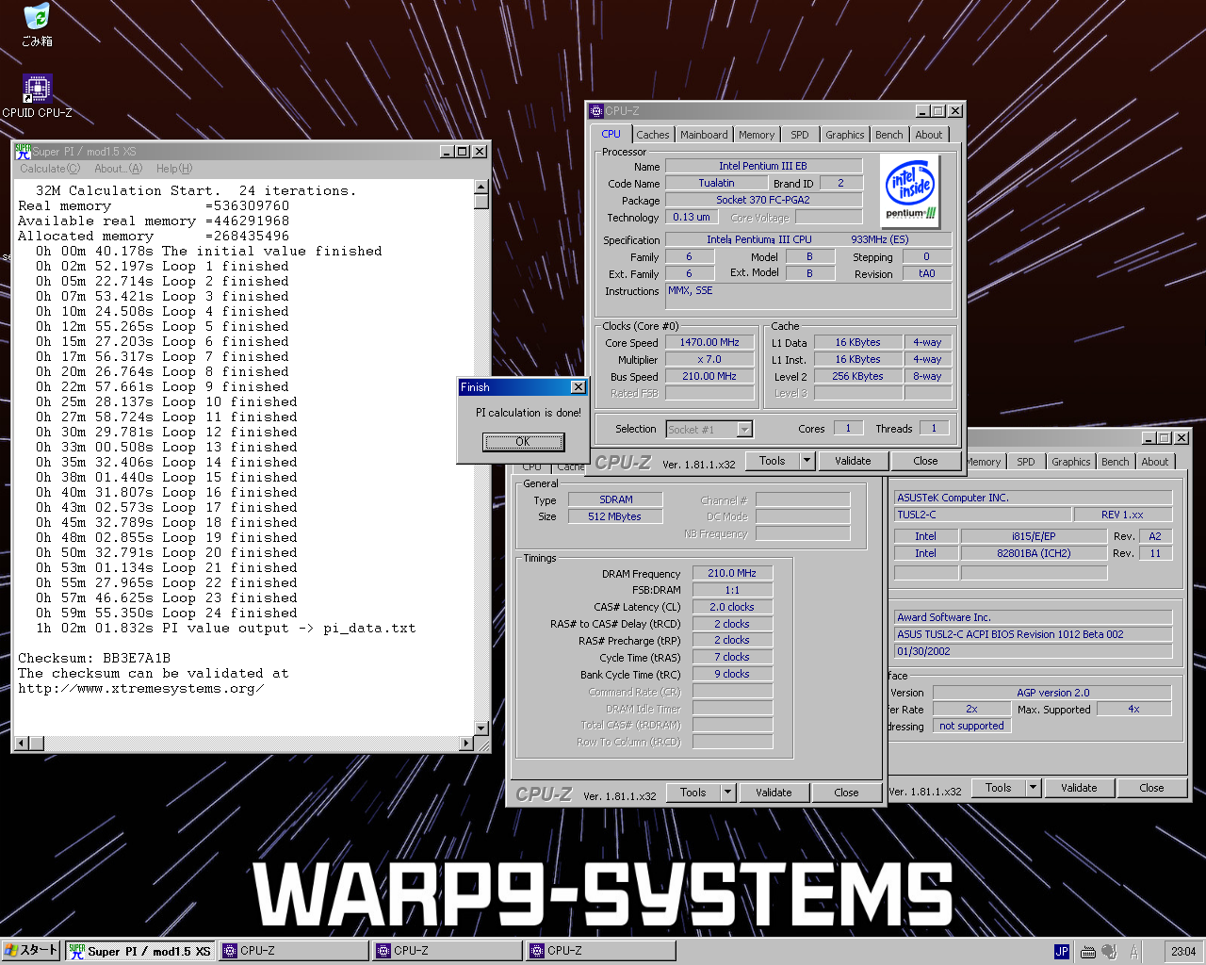Select Graphics tab in mainboard CPU-Z window
The image size is (1206, 965).
click(1070, 462)
